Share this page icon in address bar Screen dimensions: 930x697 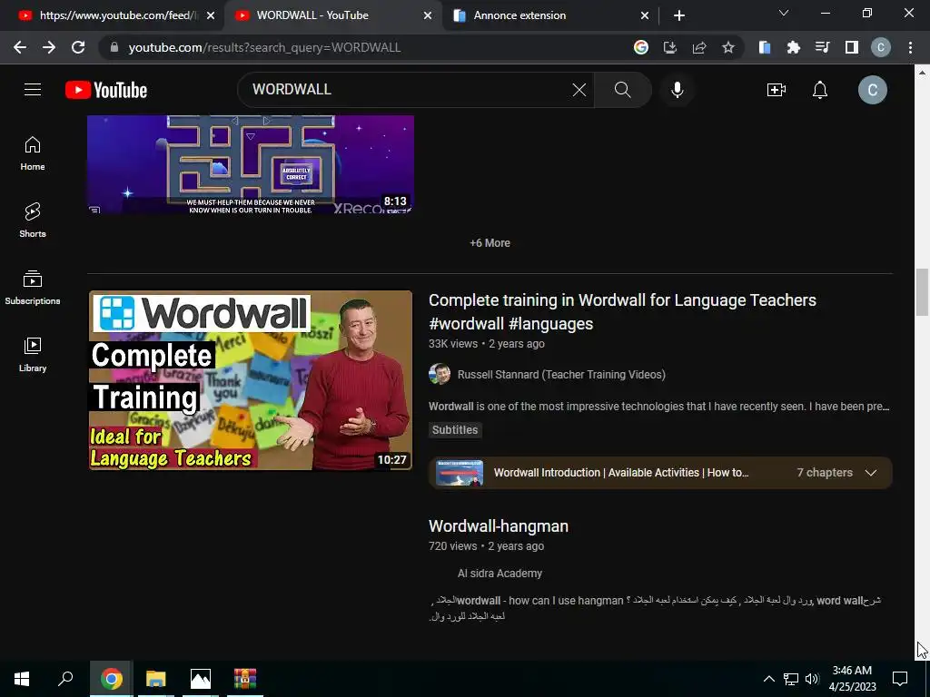pos(699,47)
